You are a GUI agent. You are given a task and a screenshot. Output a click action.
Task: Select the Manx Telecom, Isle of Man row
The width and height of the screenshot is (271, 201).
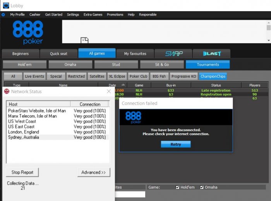[58, 116]
